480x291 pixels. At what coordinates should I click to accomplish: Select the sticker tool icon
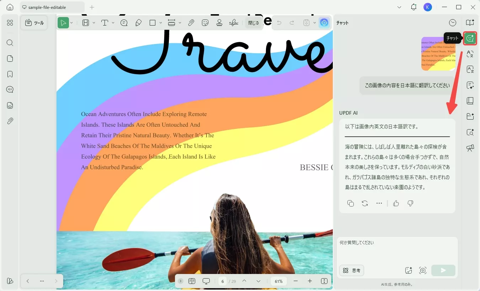[x=205, y=23]
